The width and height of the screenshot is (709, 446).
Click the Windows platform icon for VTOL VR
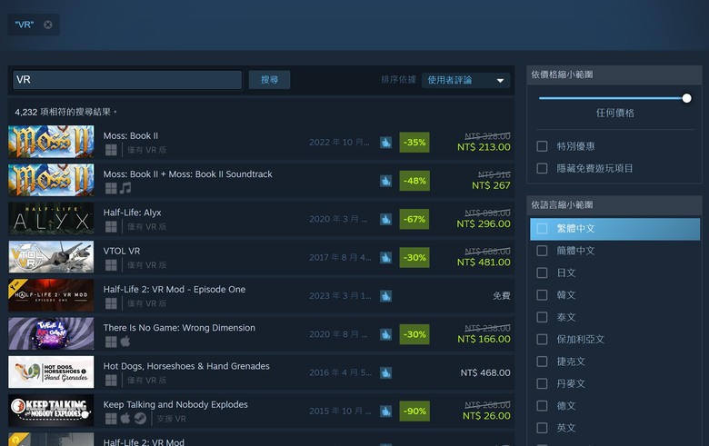coord(111,265)
